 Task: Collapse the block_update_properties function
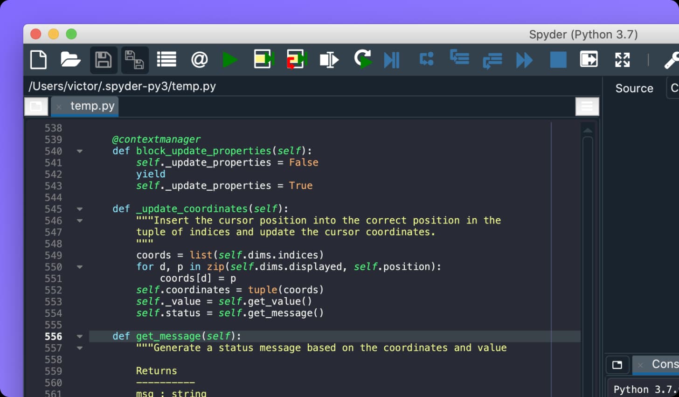pos(79,151)
